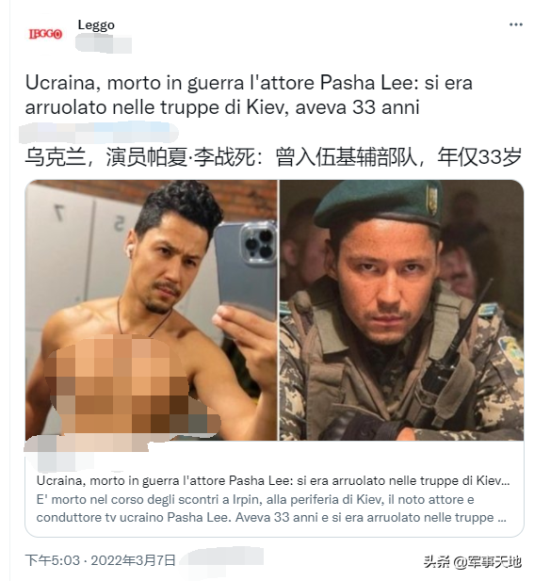534x581 pixels.
Task: Click the pixelated area of the selfie photo
Action: [x=132, y=385]
